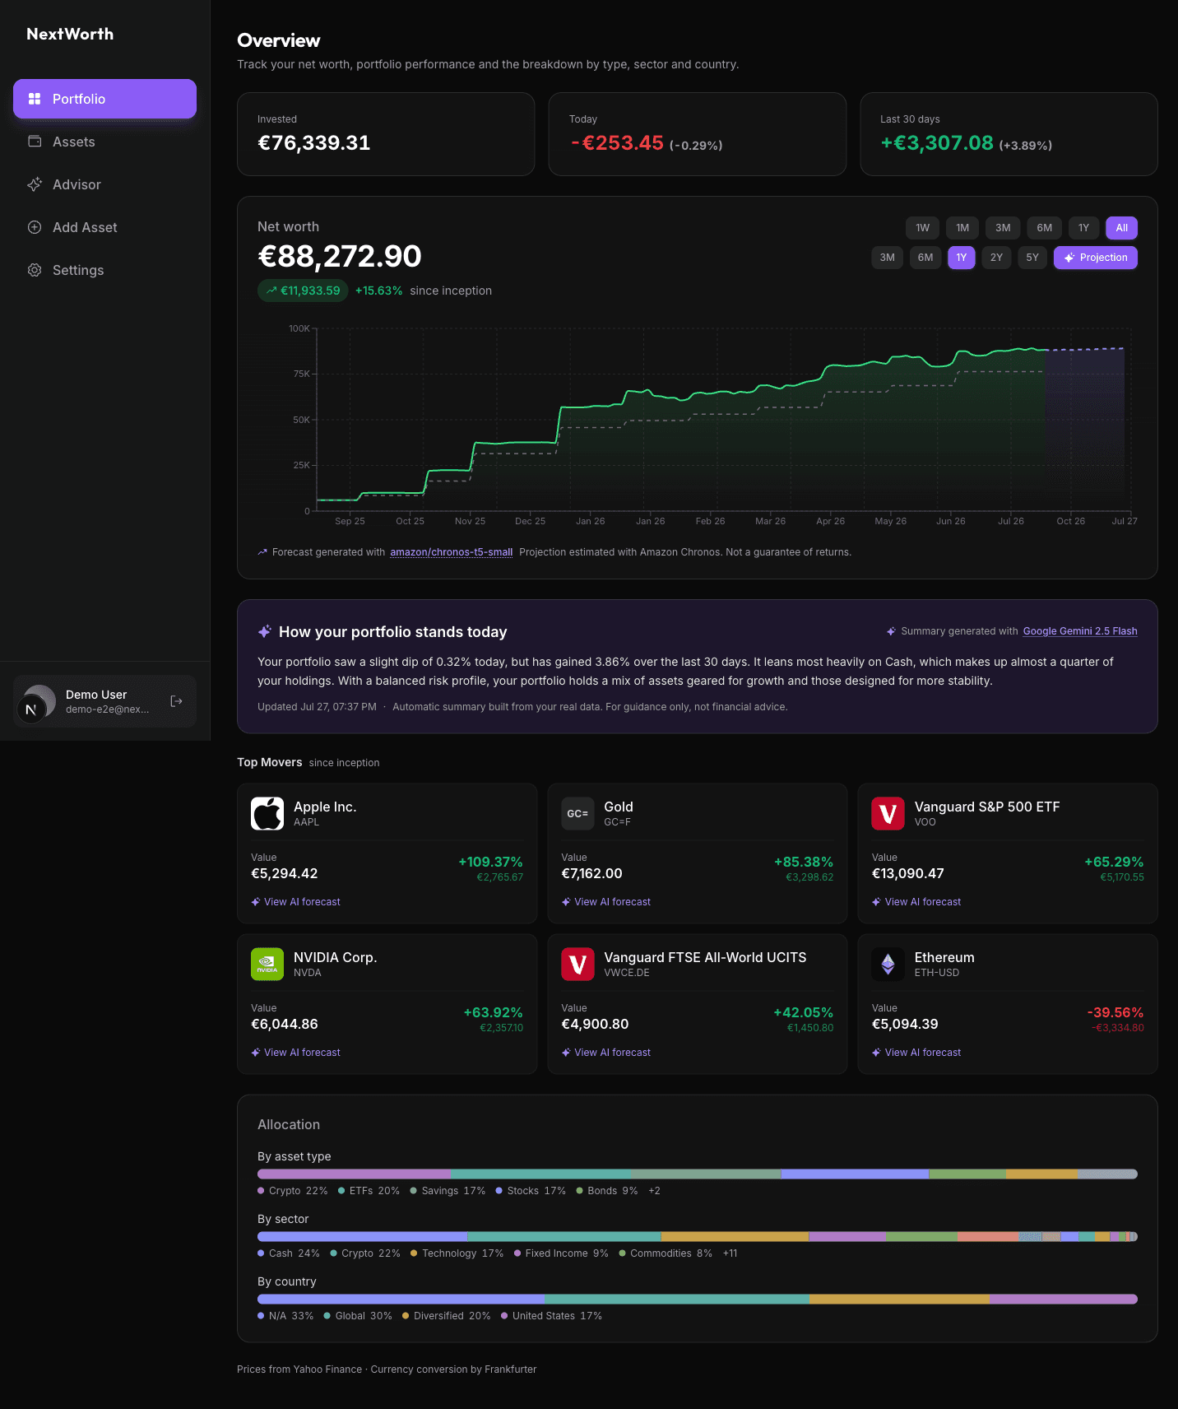Click the NextWorth logo

click(70, 34)
